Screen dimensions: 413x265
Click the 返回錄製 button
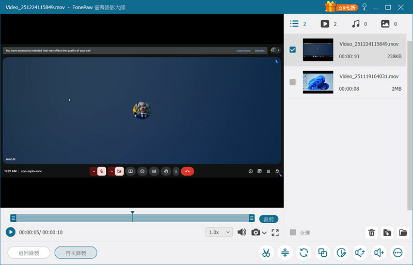[x=29, y=253]
